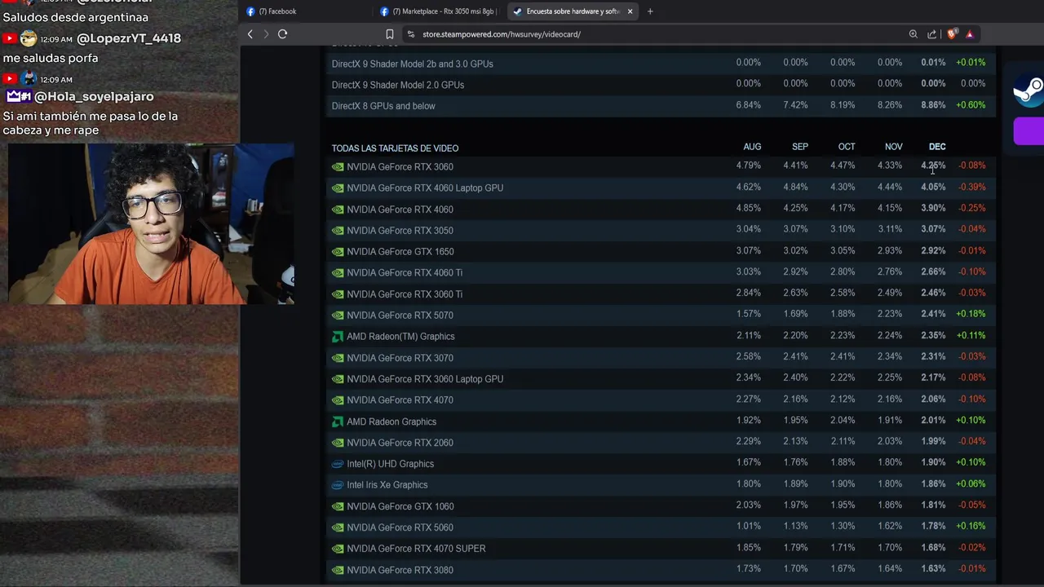The height and width of the screenshot is (587, 1044).
Task: Click the AMD Radeon(TM) Graphics row name
Action: click(x=400, y=337)
